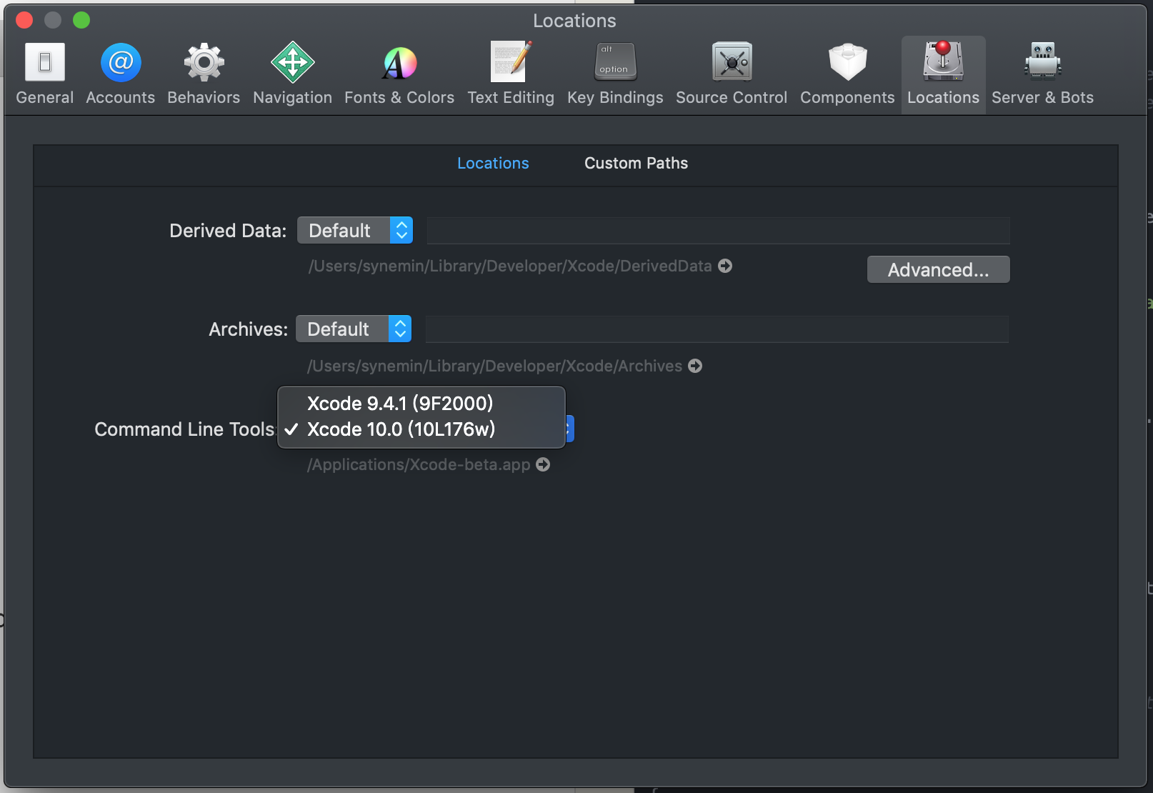
Task: Click the Command Line Tools popup arrows
Action: coord(569,429)
